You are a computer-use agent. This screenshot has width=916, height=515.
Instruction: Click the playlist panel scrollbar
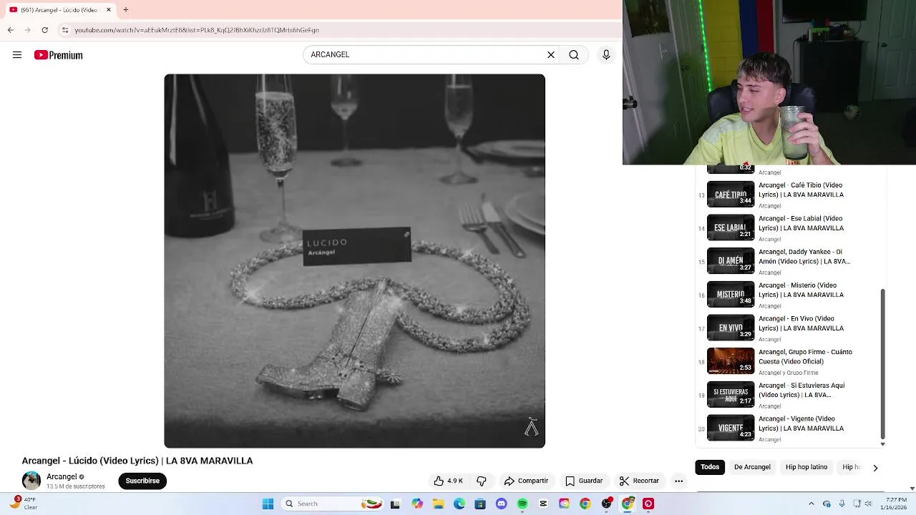[x=882, y=363]
